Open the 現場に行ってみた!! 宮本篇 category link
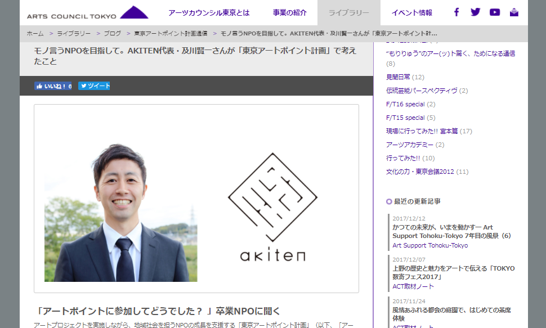Viewport: 546px width, 328px height. [422, 131]
